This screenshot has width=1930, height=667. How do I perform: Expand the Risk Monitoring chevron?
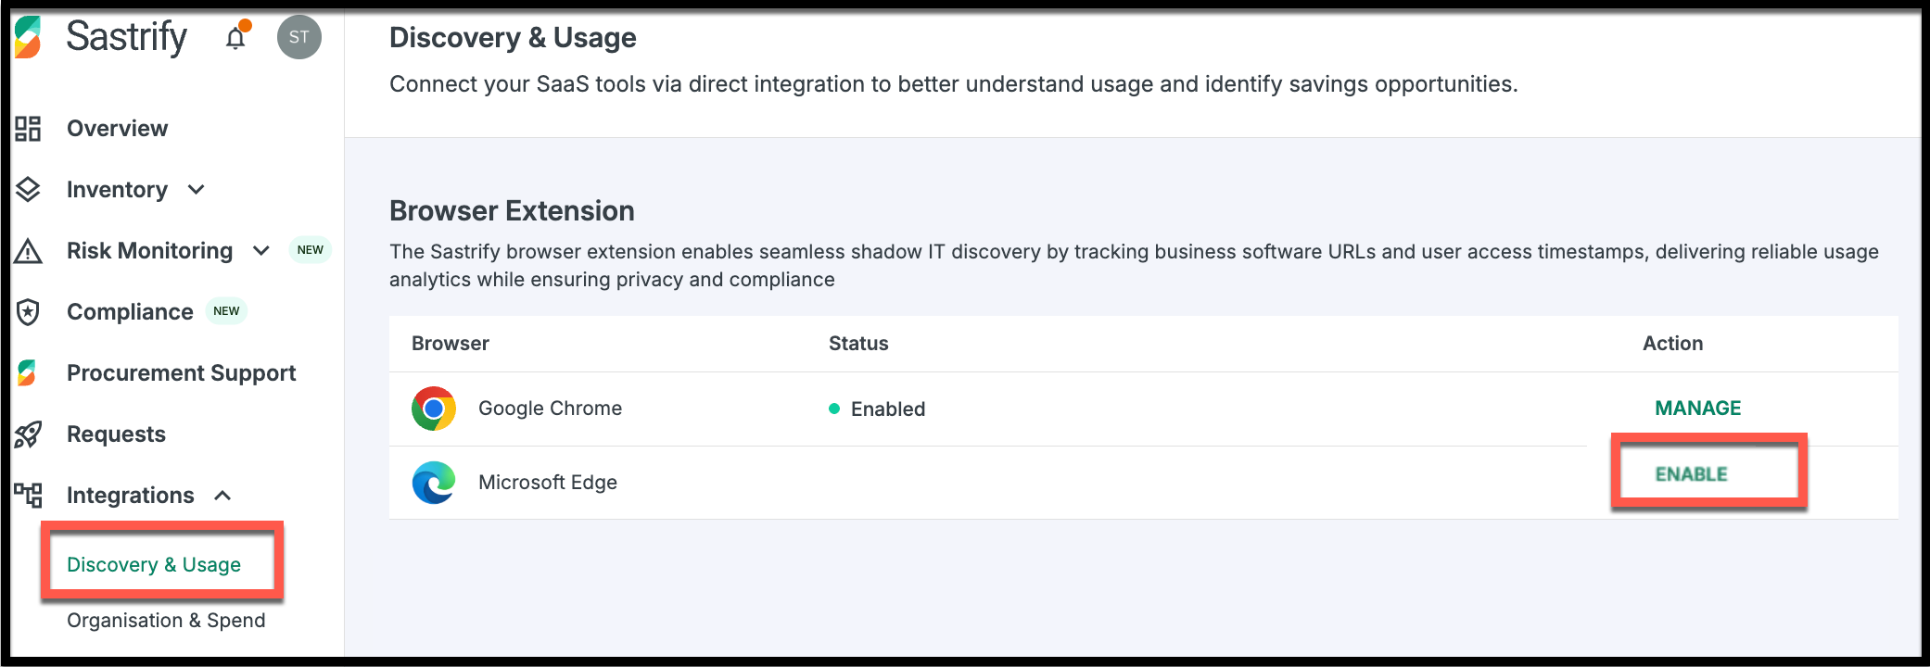(261, 251)
